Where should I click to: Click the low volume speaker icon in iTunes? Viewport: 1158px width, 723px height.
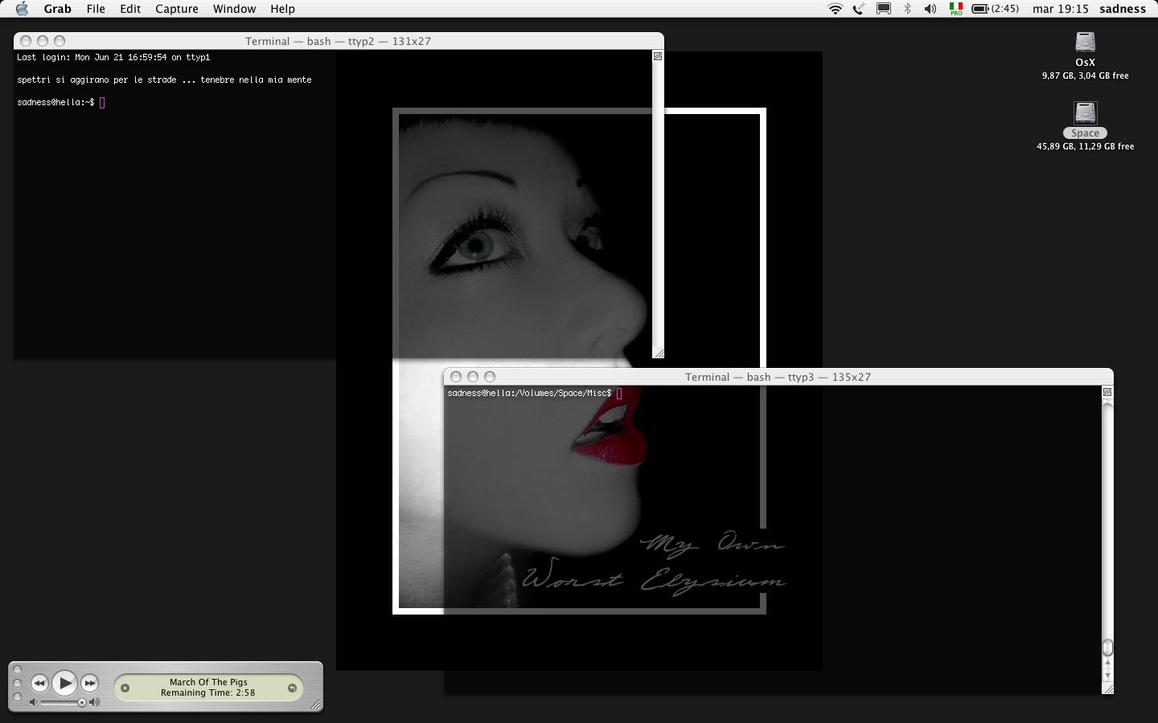point(33,703)
